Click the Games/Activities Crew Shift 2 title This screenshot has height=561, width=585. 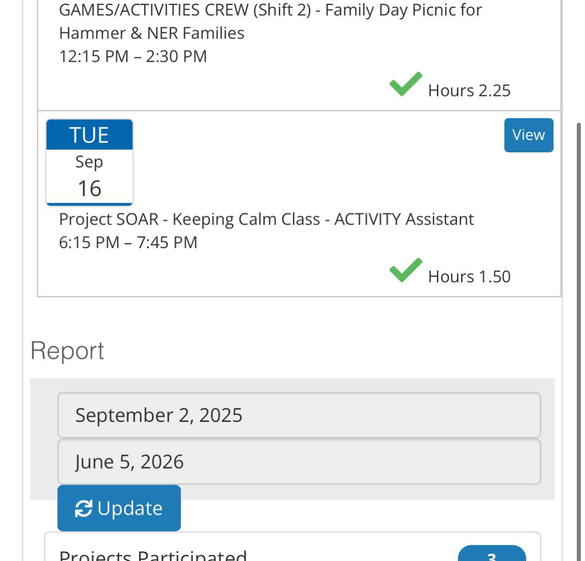click(x=270, y=21)
